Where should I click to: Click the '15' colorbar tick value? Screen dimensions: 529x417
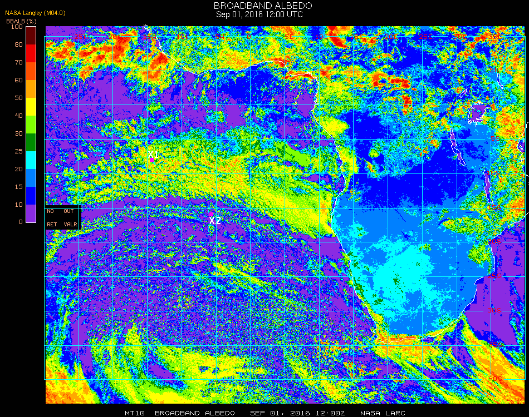18,187
